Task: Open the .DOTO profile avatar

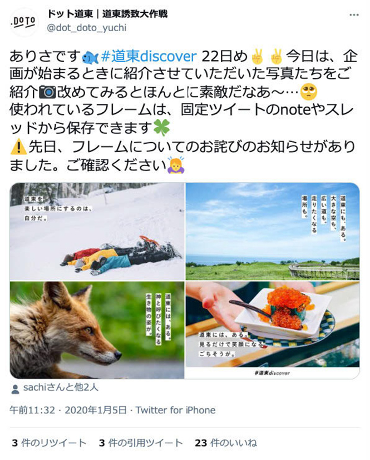Action: (24, 22)
